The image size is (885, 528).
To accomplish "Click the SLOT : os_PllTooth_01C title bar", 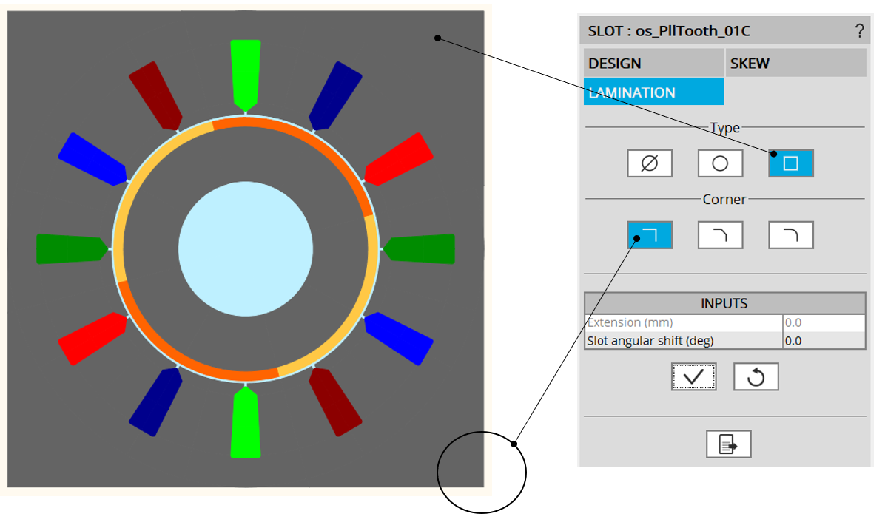I will click(710, 31).
